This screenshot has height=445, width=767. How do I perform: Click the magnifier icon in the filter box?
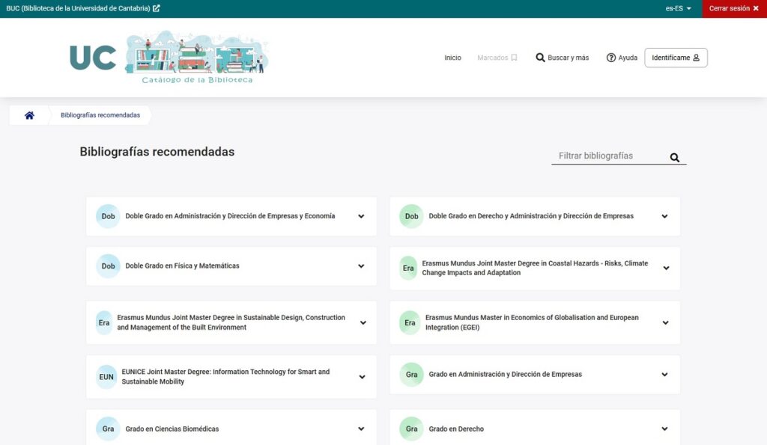click(673, 157)
